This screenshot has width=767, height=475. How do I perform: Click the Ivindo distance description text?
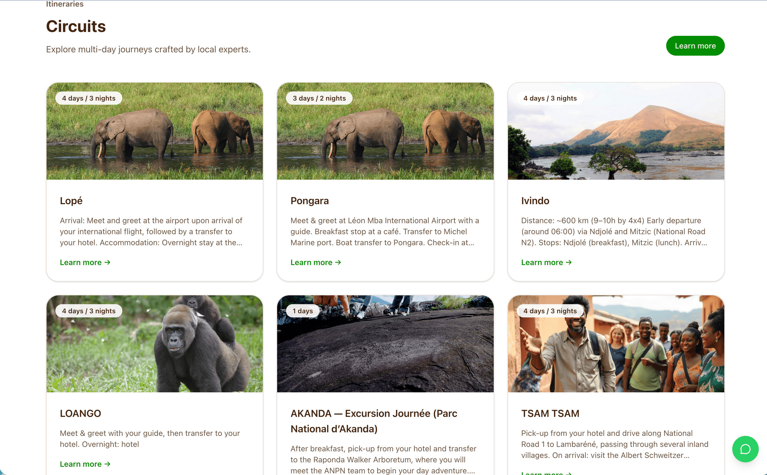coord(614,231)
